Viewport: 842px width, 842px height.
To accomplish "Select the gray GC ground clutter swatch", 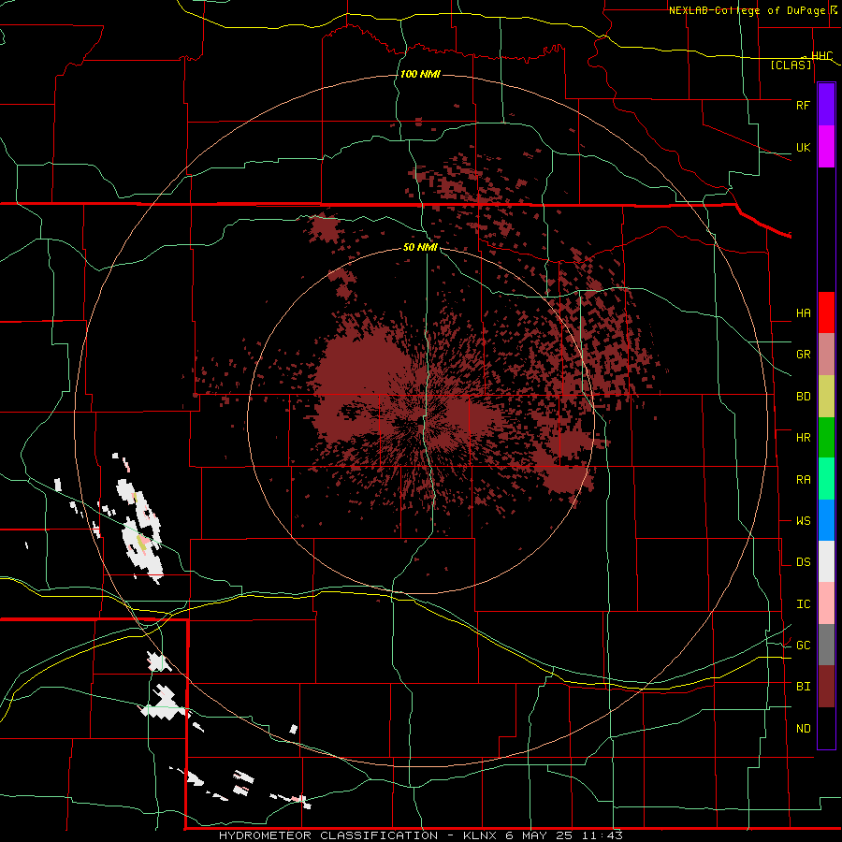I will (826, 645).
